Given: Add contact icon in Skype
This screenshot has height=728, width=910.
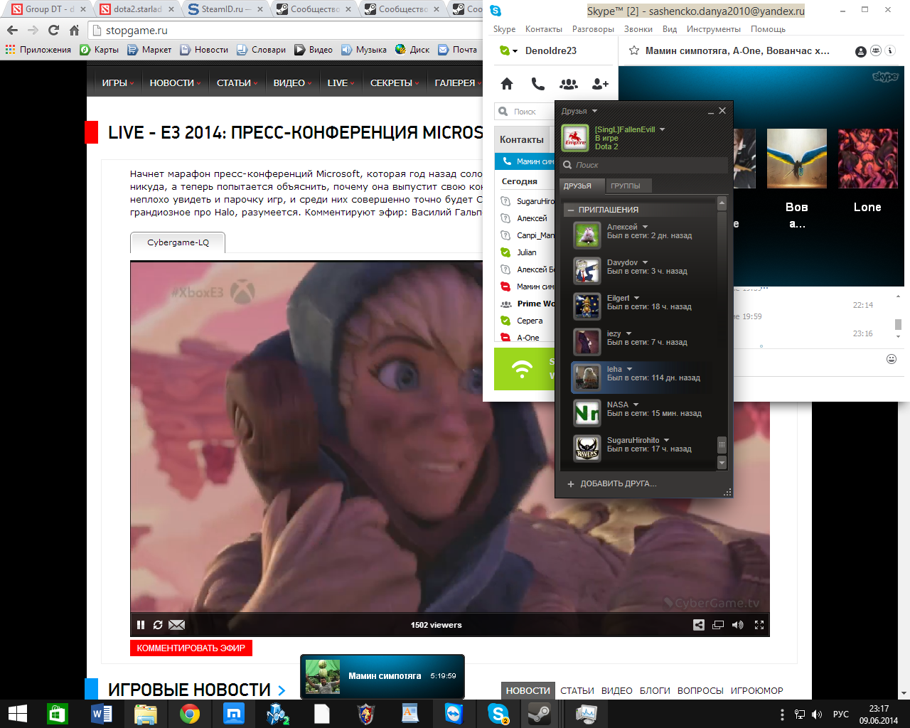Looking at the screenshot, I should coord(600,84).
